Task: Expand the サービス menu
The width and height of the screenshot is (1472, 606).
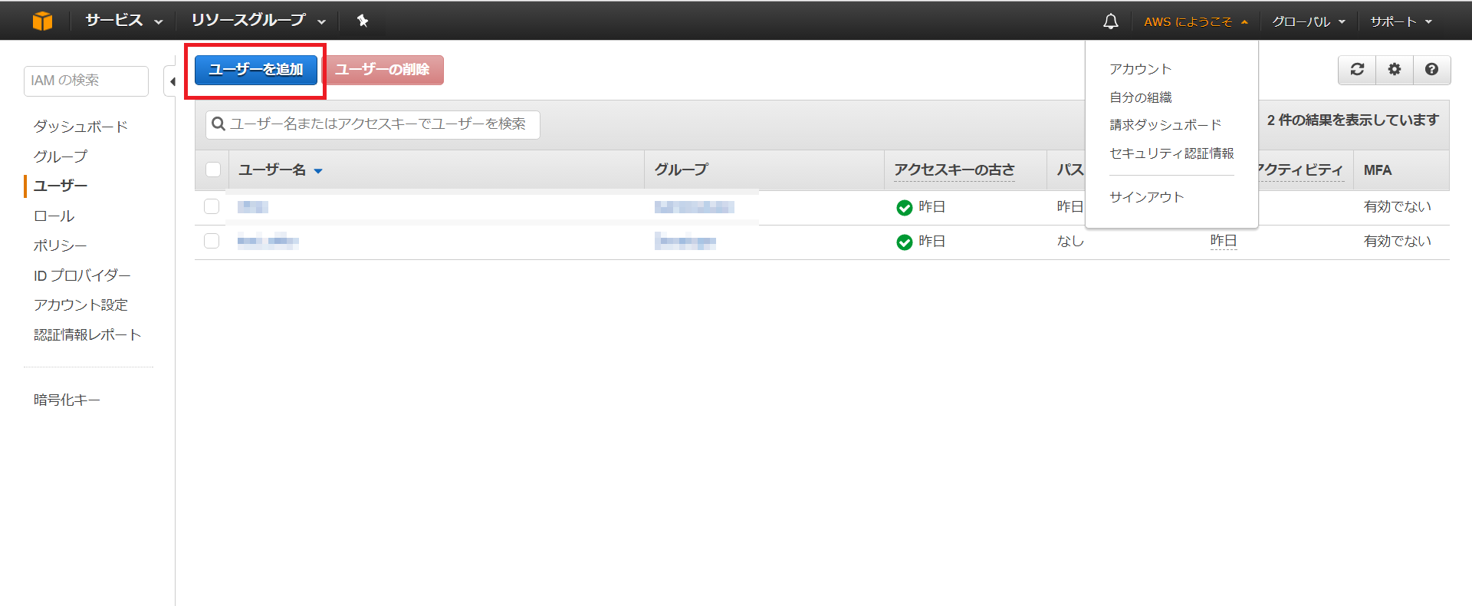Action: point(124,21)
